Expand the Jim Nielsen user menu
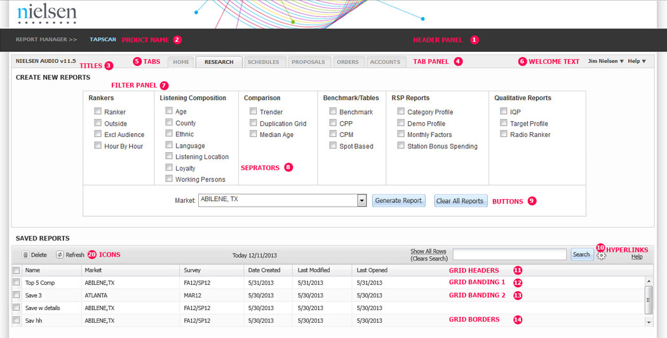This screenshot has width=667, height=338. click(x=606, y=61)
